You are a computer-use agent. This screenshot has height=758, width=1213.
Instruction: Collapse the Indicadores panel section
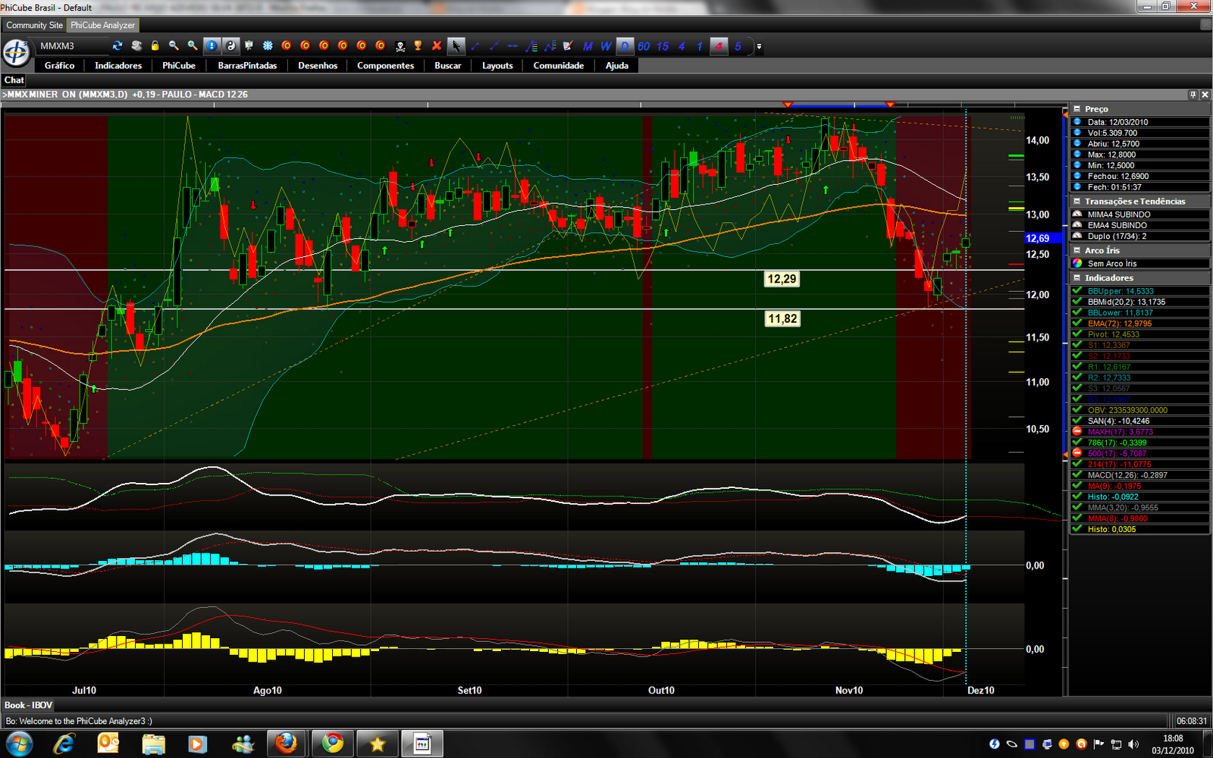(1077, 278)
